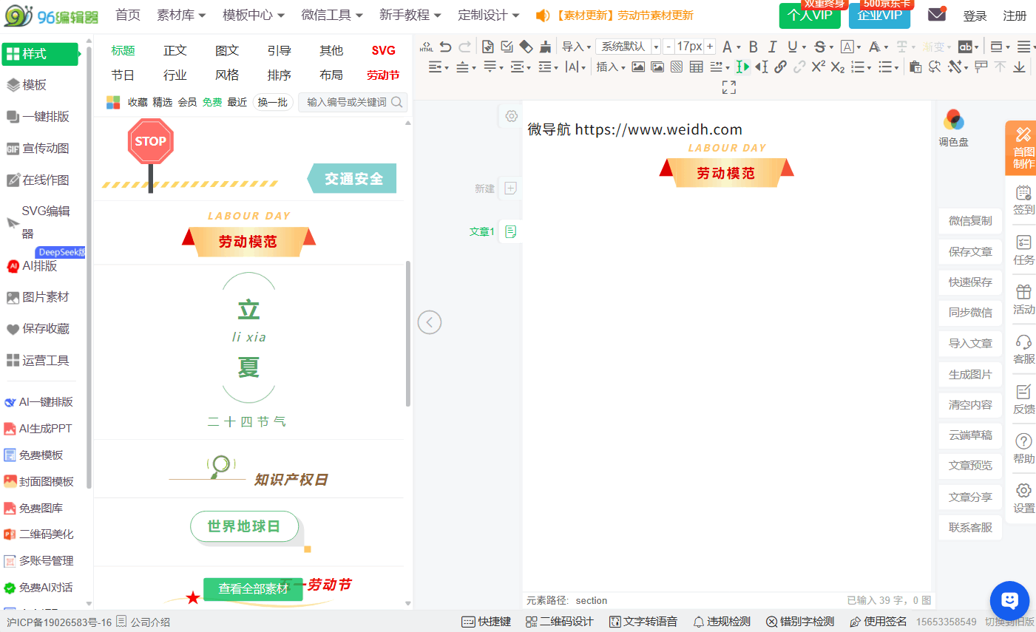1036x632 pixels.
Task: Click the 保存文章 button
Action: pyautogui.click(x=970, y=252)
